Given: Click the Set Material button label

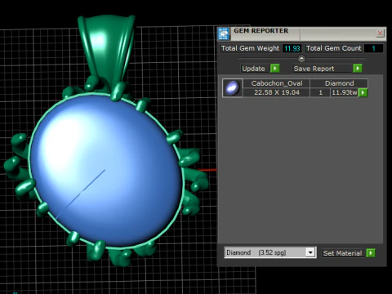Looking at the screenshot, I should [342, 253].
